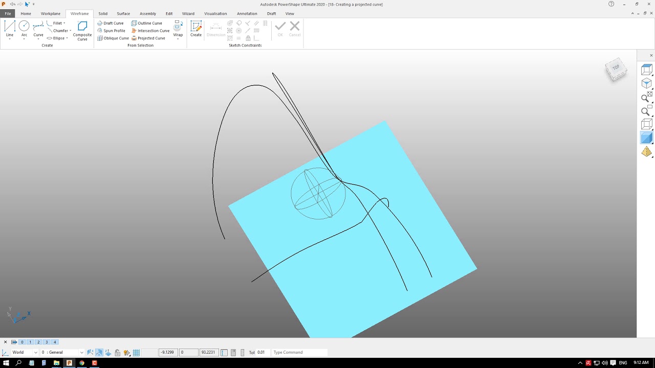Click the Outline Curve command

tap(147, 23)
